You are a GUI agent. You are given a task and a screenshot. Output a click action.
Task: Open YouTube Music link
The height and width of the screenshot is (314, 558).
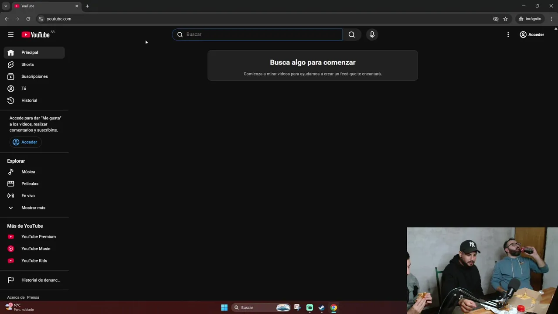point(34,249)
